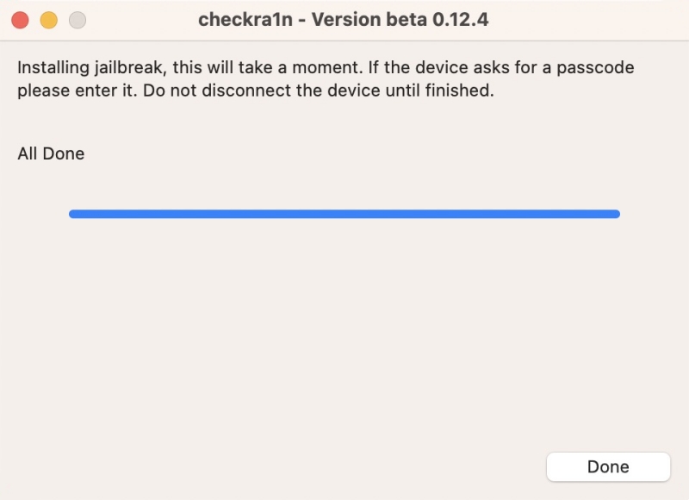Click the empty window area below the progress bar

click(x=344, y=336)
